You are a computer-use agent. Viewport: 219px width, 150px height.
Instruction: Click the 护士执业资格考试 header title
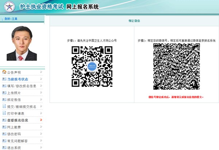pyautogui.click(x=42, y=7)
